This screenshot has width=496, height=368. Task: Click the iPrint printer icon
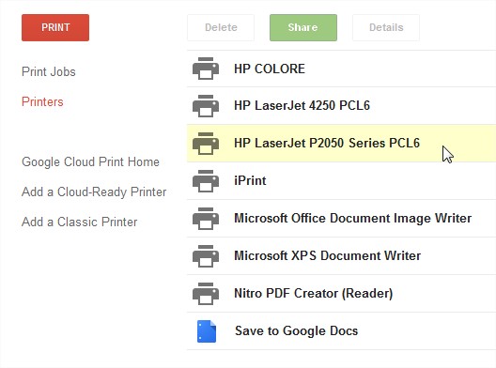pos(206,181)
